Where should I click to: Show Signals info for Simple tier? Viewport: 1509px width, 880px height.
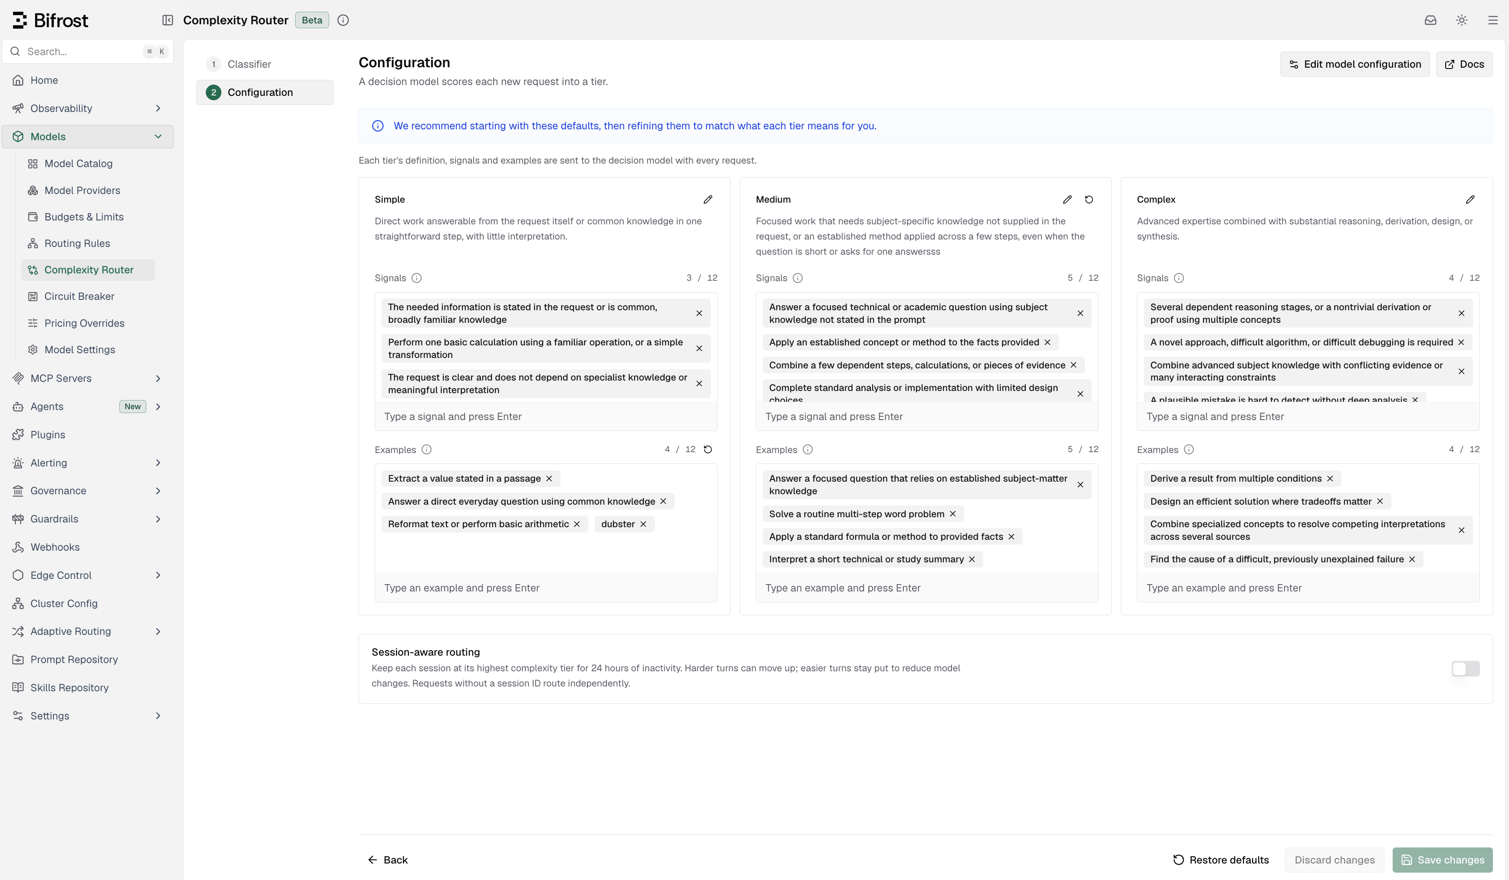click(x=417, y=278)
